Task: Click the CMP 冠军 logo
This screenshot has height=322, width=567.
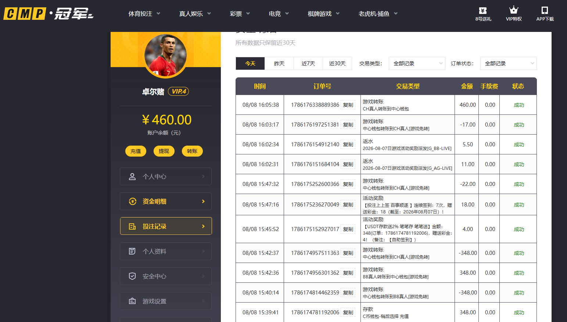Action: 49,14
